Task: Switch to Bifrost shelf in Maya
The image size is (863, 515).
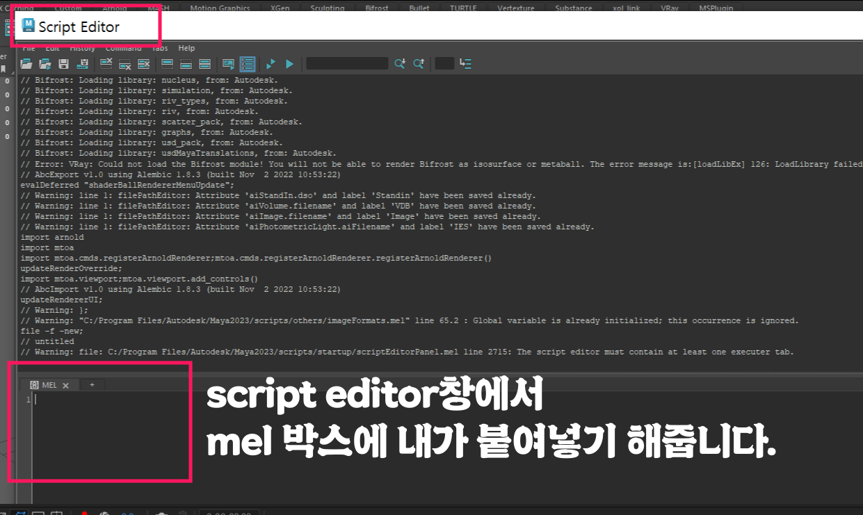Action: (378, 8)
